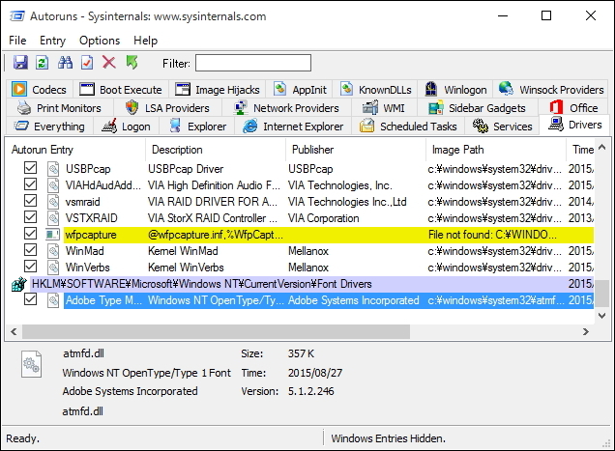The image size is (615, 451).
Task: Click the red Delete X icon
Action: pos(109,63)
